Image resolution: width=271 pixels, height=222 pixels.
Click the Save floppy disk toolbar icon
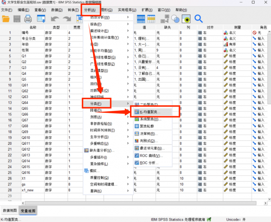click(17, 19)
